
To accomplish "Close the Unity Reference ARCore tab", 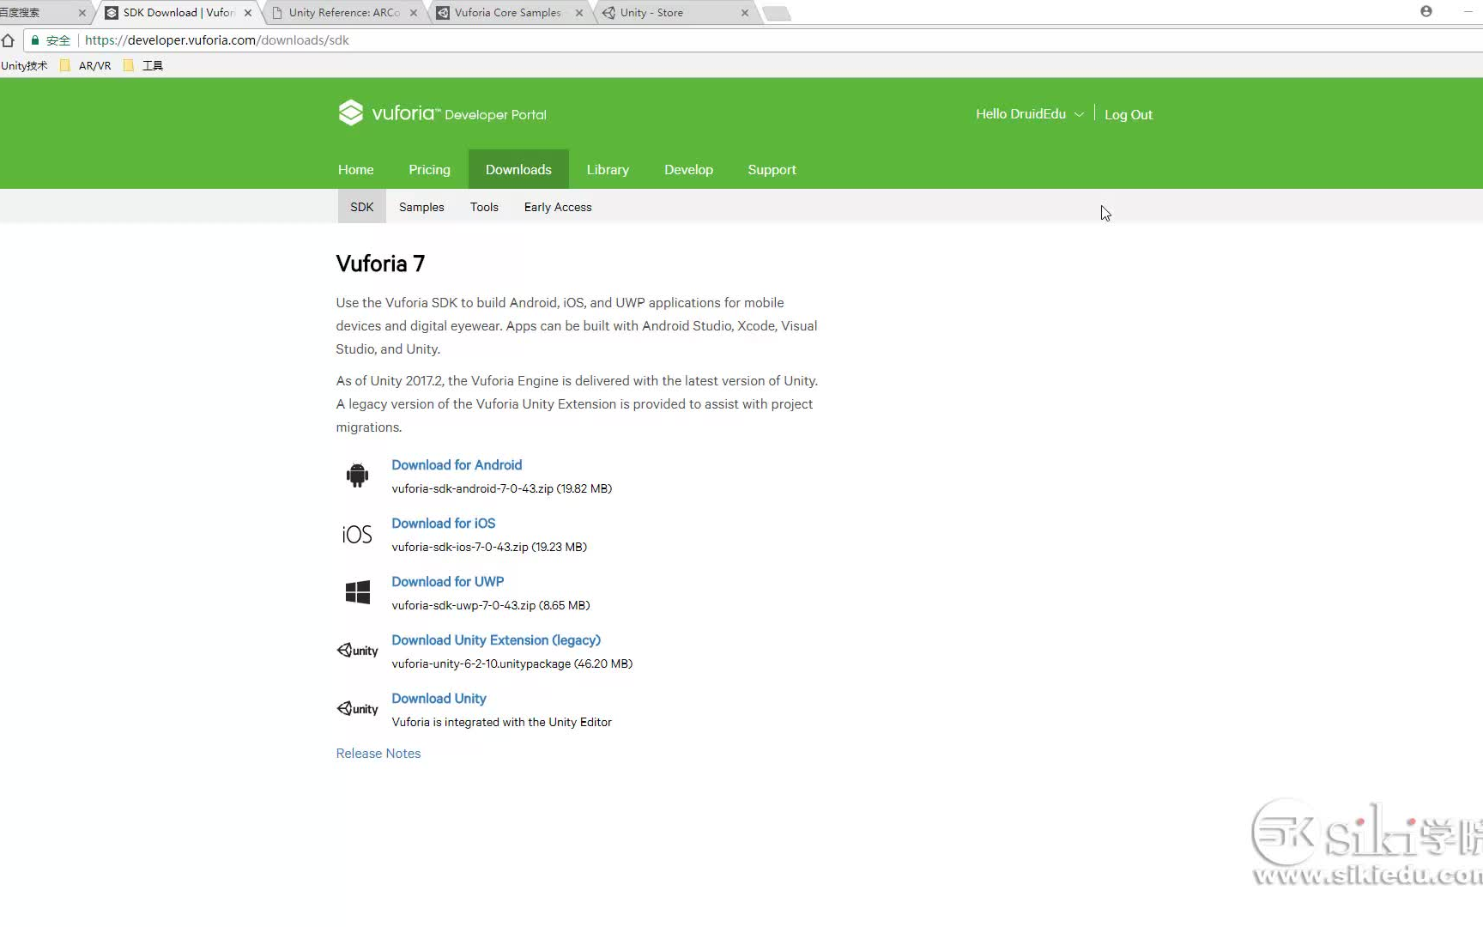I will pyautogui.click(x=414, y=13).
